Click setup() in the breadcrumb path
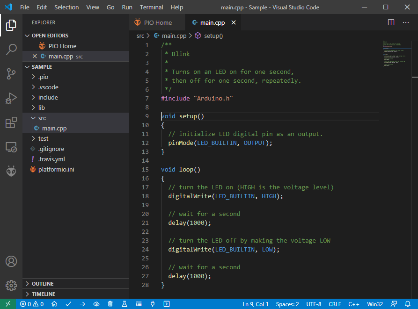This screenshot has width=418, height=309. (x=213, y=36)
